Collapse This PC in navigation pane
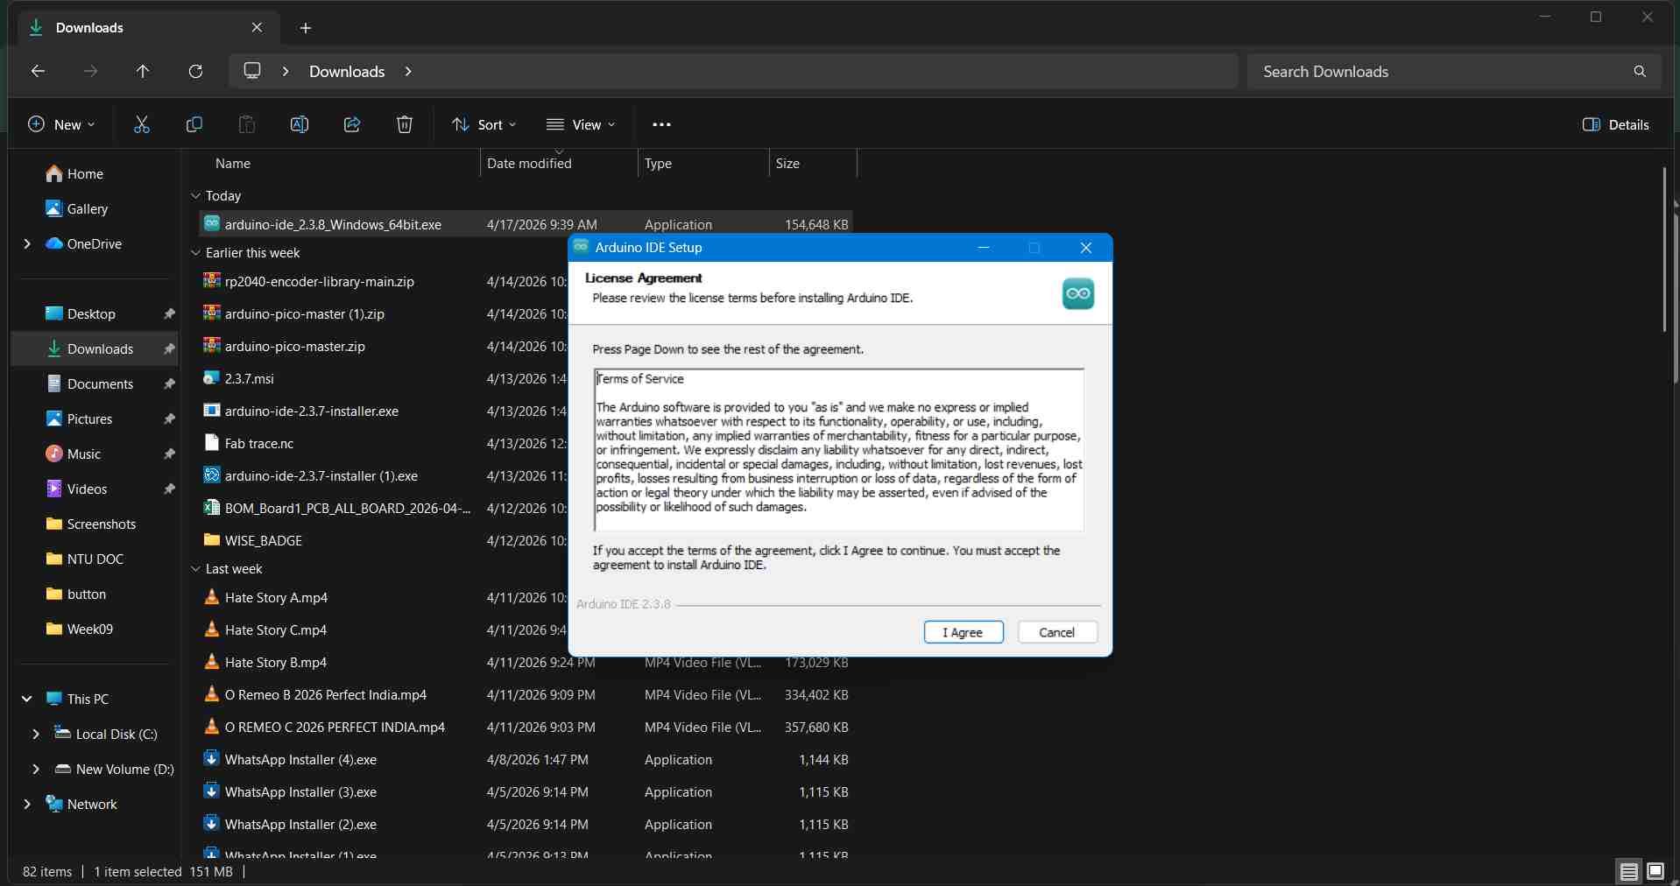This screenshot has width=1680, height=886. [27, 699]
